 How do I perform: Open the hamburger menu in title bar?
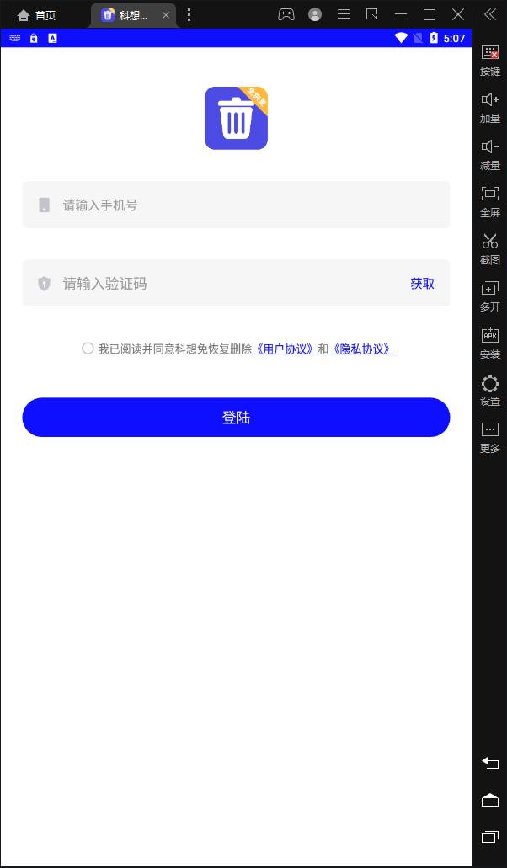(343, 14)
